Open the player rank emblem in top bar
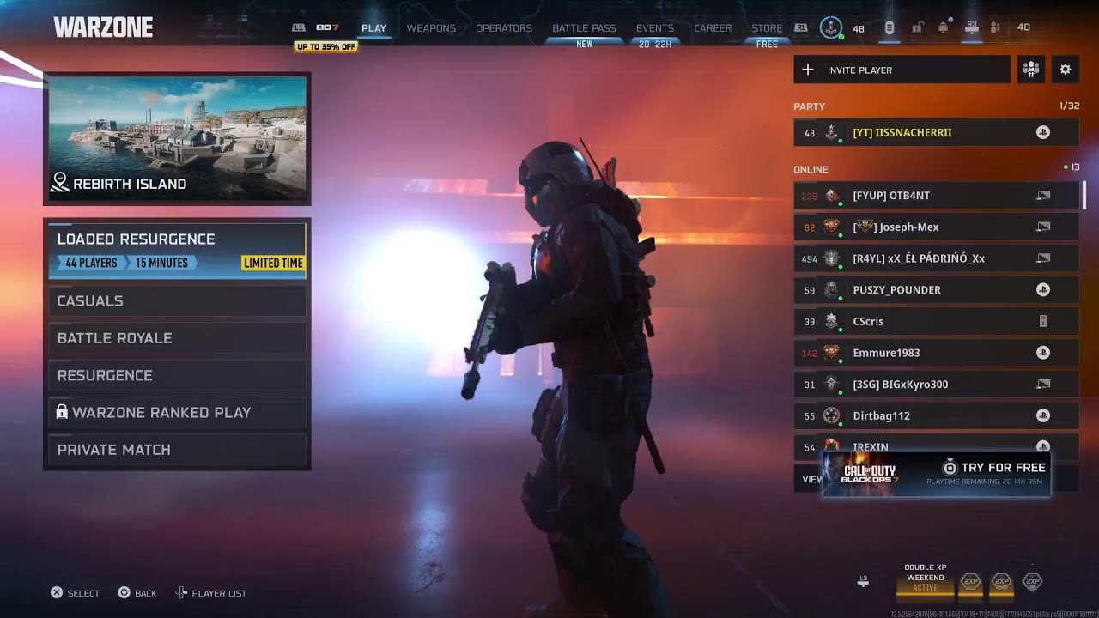This screenshot has height=618, width=1099. pos(830,27)
